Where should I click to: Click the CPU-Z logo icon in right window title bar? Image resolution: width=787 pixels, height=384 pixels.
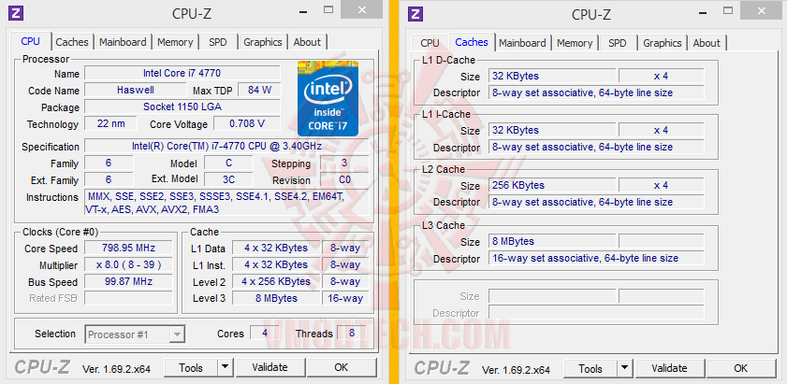(415, 13)
